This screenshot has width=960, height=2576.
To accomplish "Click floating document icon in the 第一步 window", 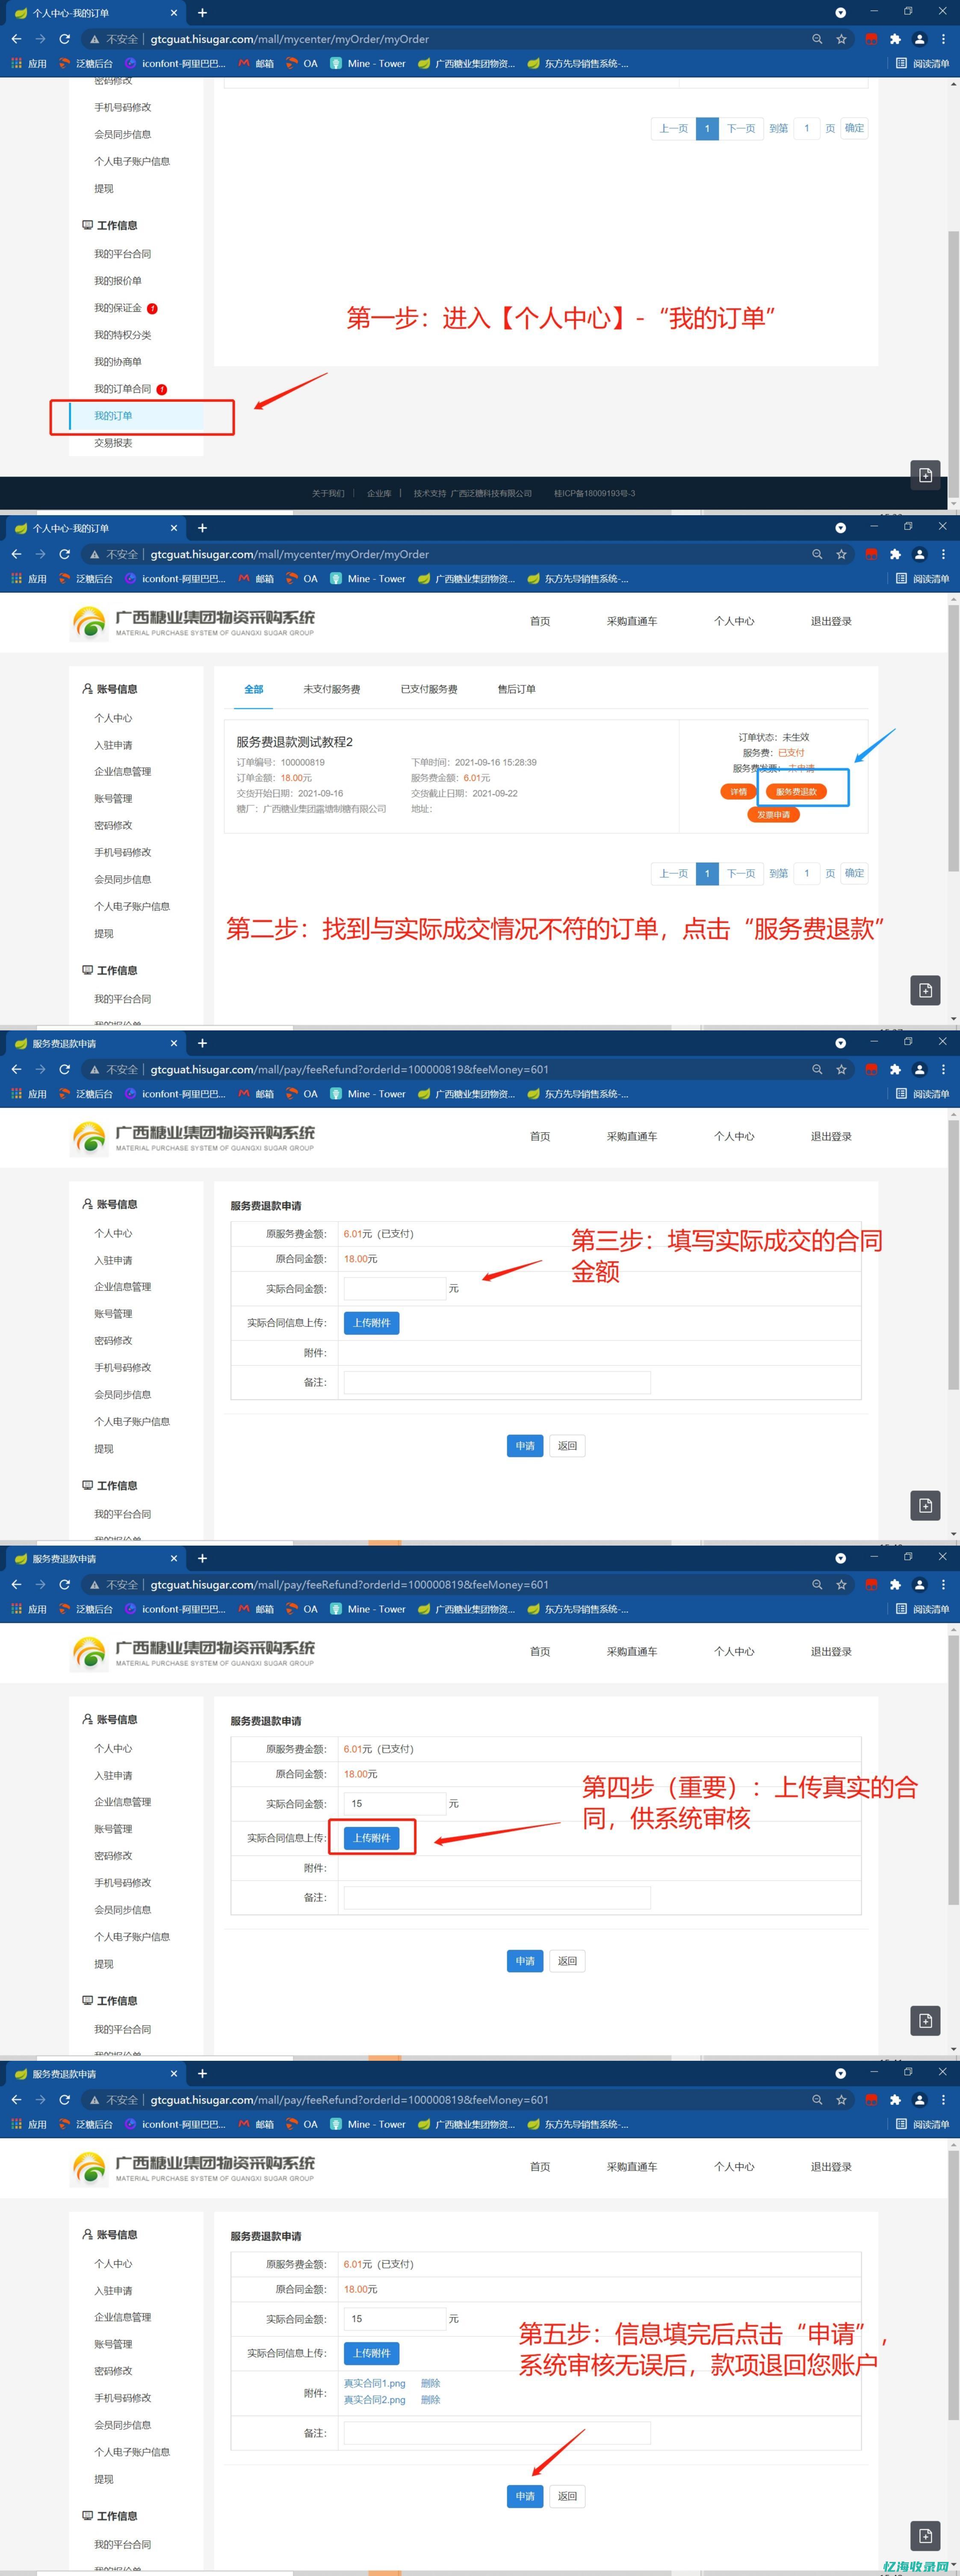I will click(x=925, y=475).
